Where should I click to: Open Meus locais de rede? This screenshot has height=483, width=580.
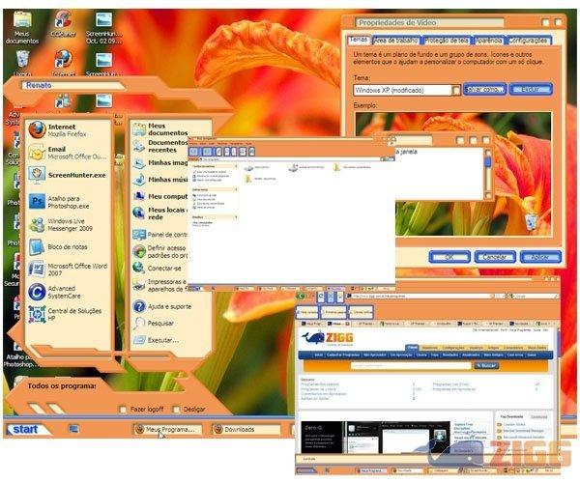click(160, 213)
